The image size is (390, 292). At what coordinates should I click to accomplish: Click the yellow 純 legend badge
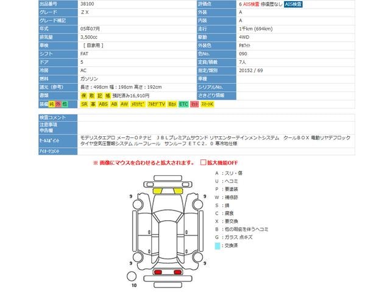coord(51,104)
